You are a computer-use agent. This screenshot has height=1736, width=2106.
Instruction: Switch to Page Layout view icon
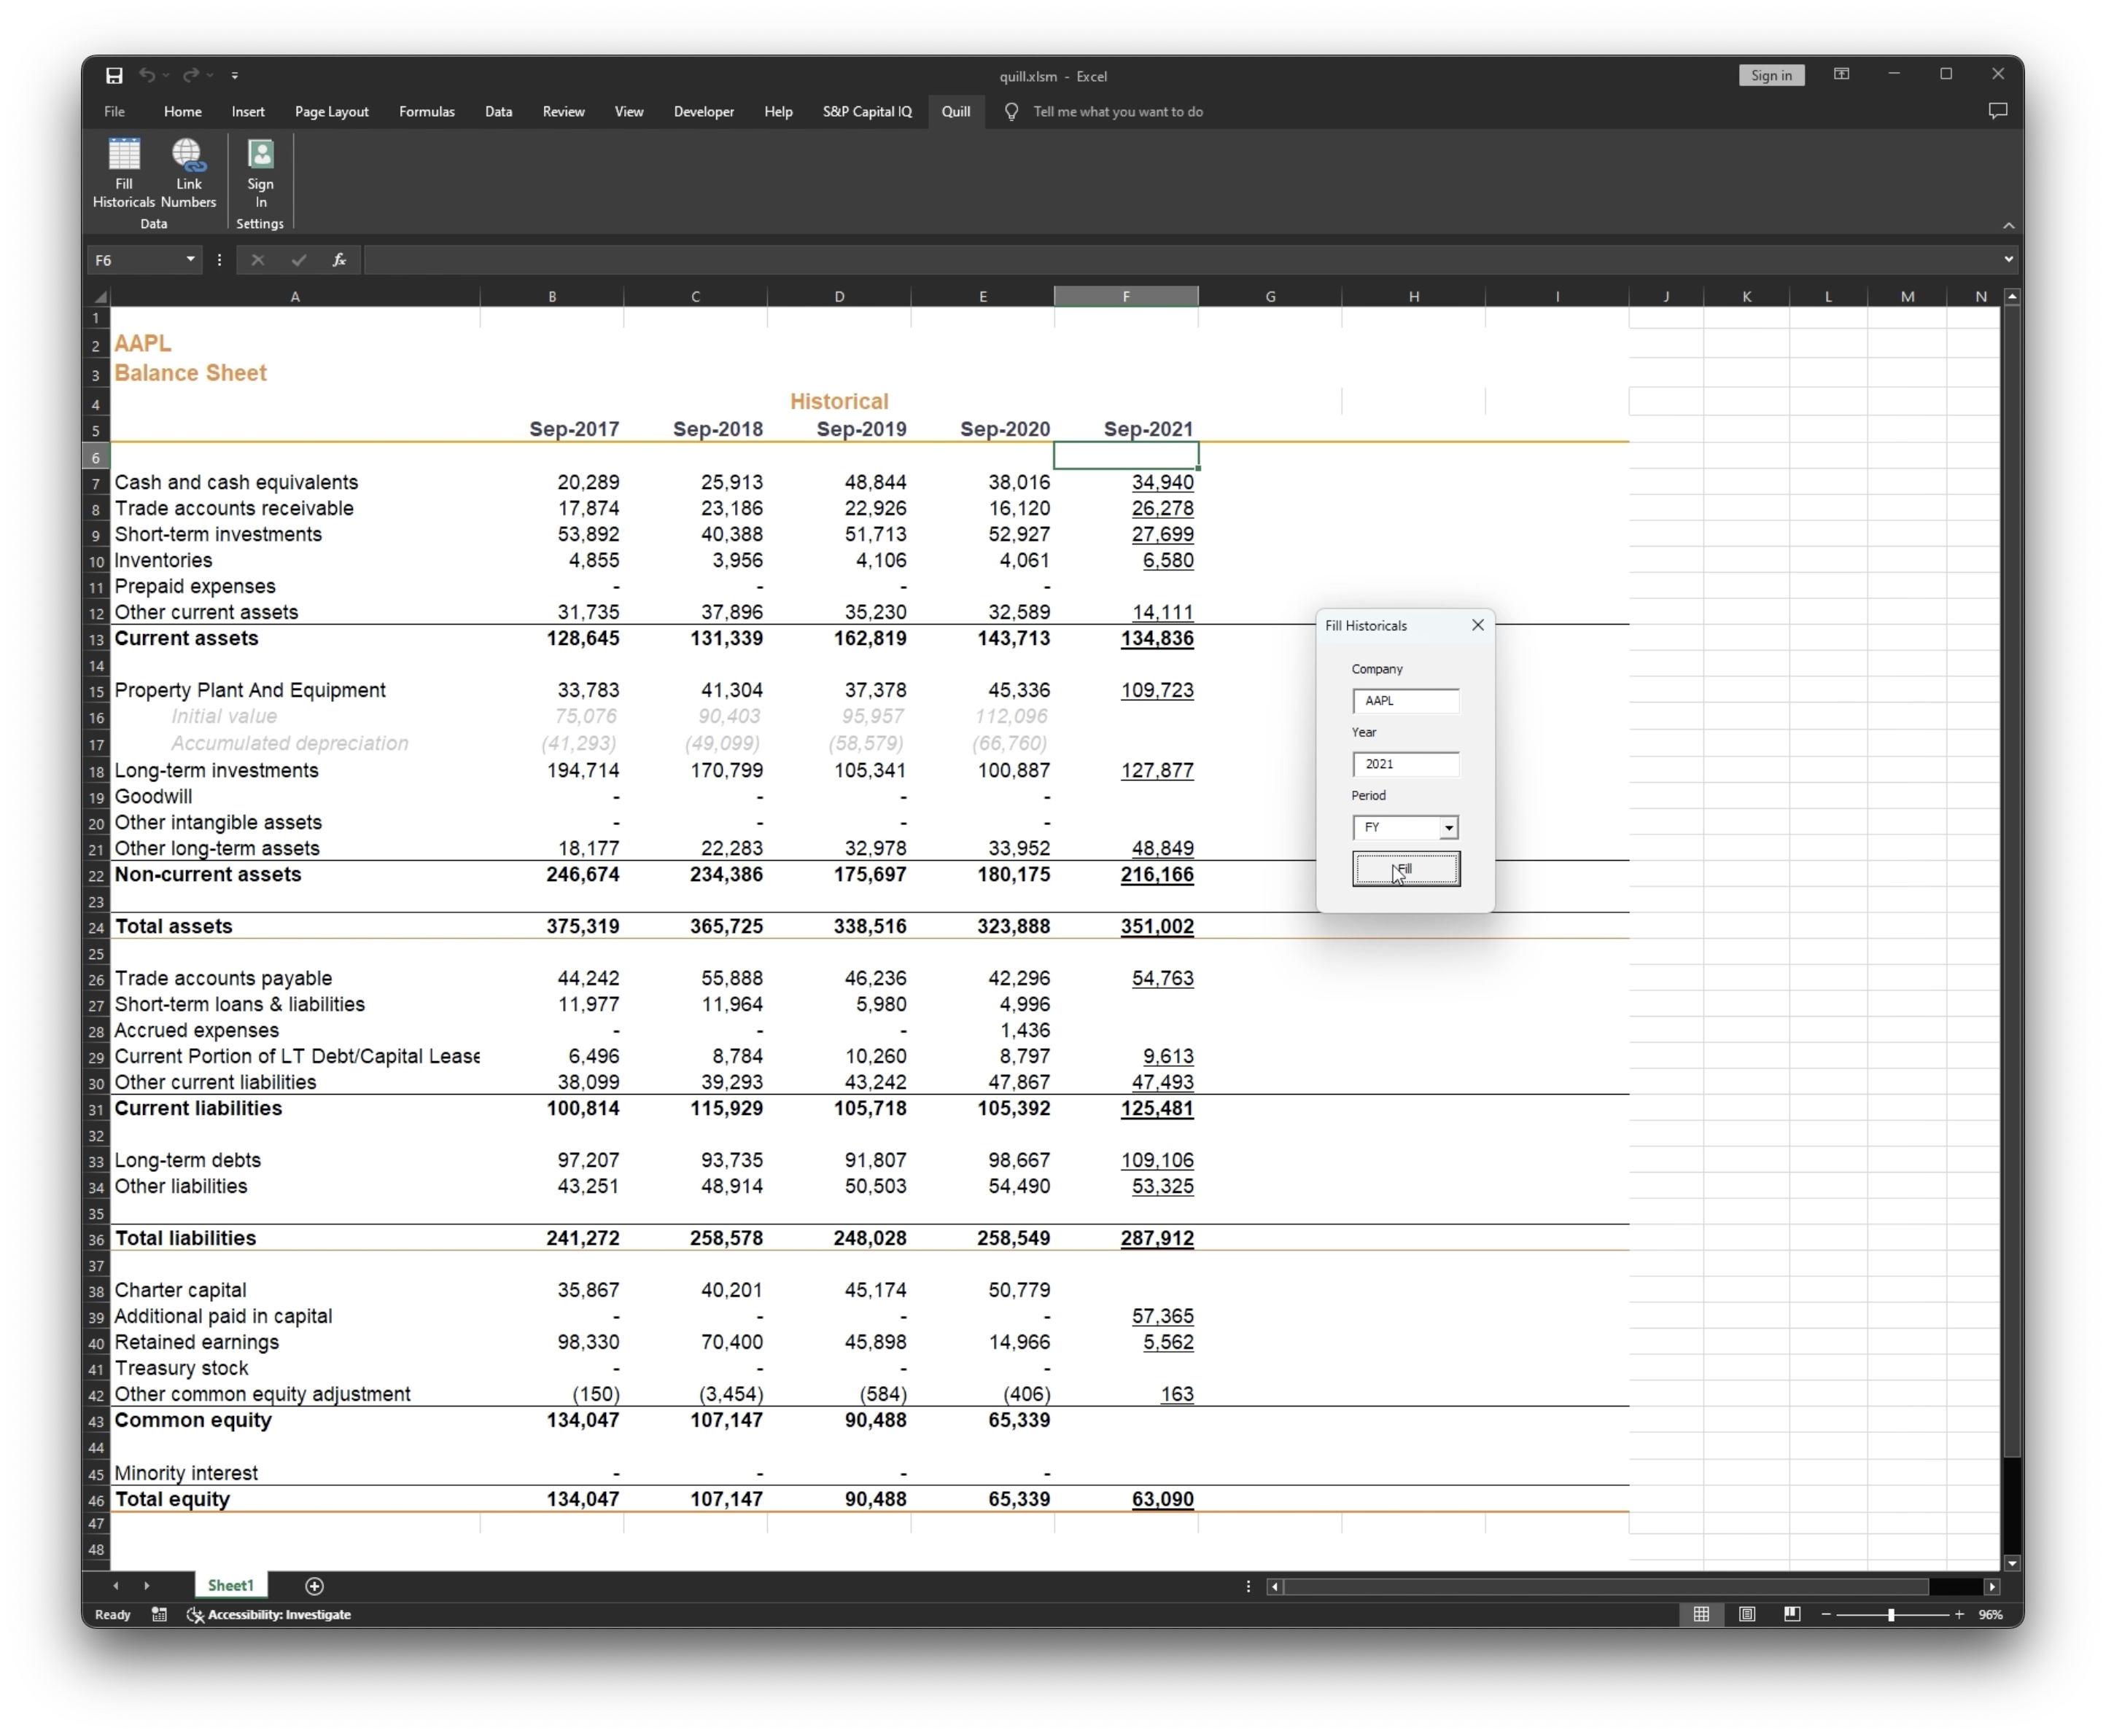pyautogui.click(x=1746, y=1614)
